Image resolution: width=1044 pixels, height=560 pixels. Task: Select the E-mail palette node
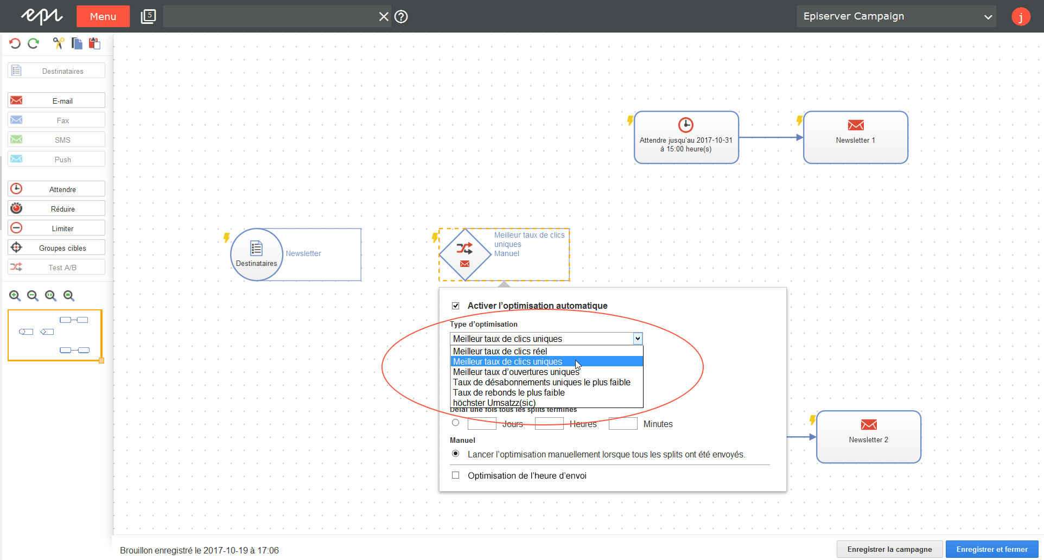(56, 100)
